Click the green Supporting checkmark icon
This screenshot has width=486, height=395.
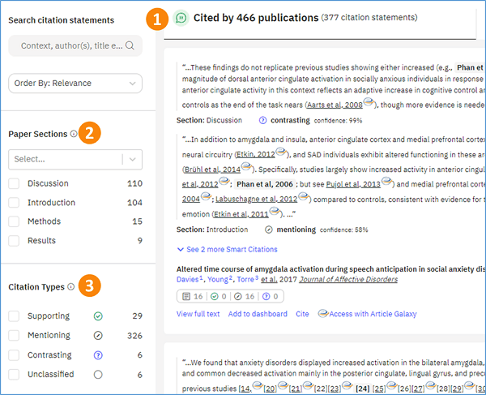coord(98,316)
